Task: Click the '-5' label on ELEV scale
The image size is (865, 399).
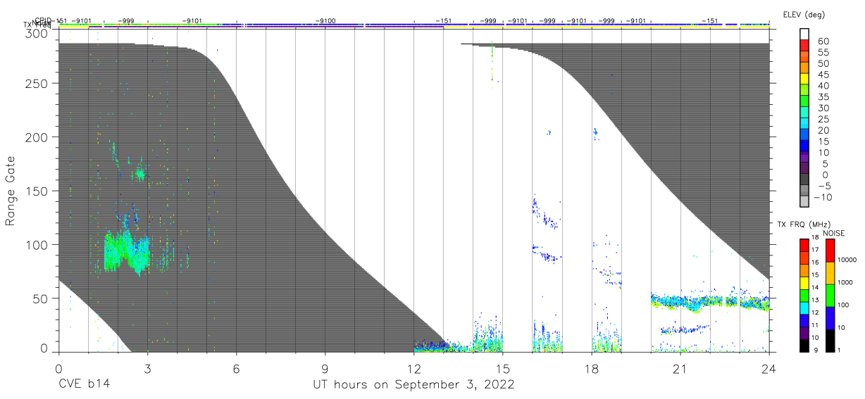Action: (823, 186)
